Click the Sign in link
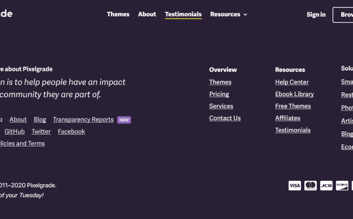The height and width of the screenshot is (219, 353). [x=316, y=15]
